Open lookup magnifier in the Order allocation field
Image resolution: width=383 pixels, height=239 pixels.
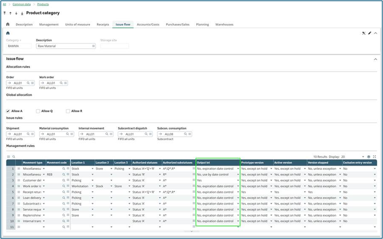tap(28, 83)
